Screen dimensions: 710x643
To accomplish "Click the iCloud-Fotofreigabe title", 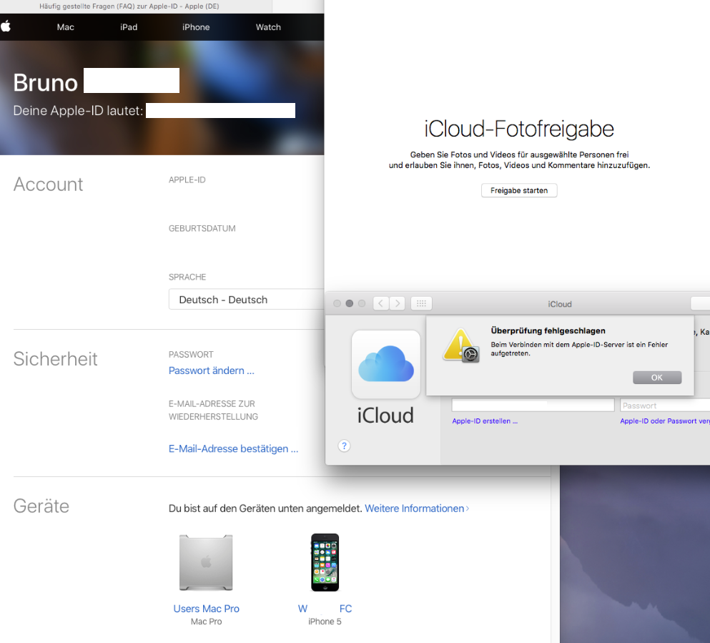I will (x=519, y=129).
